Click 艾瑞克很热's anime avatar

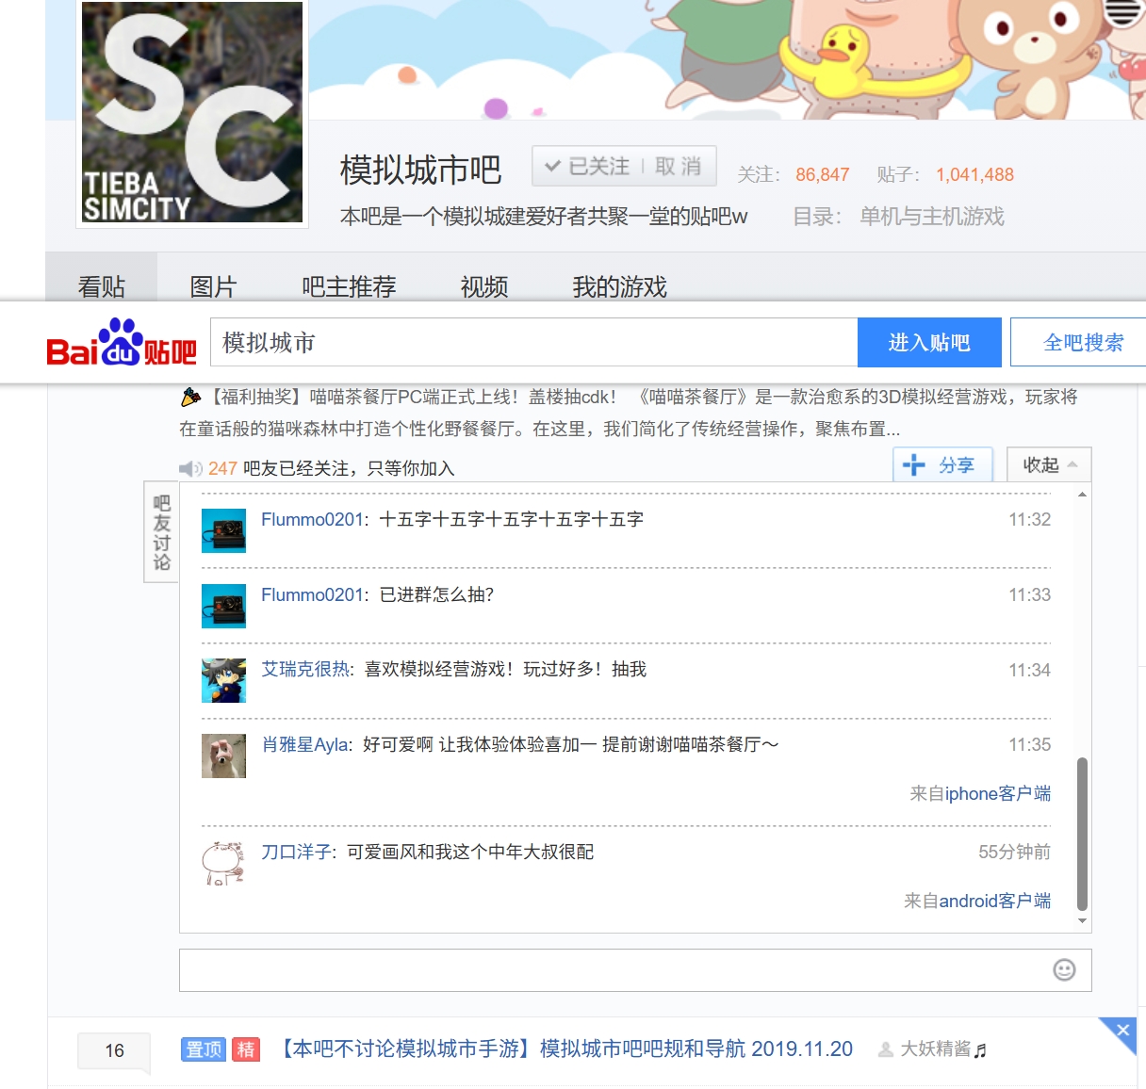coord(223,680)
